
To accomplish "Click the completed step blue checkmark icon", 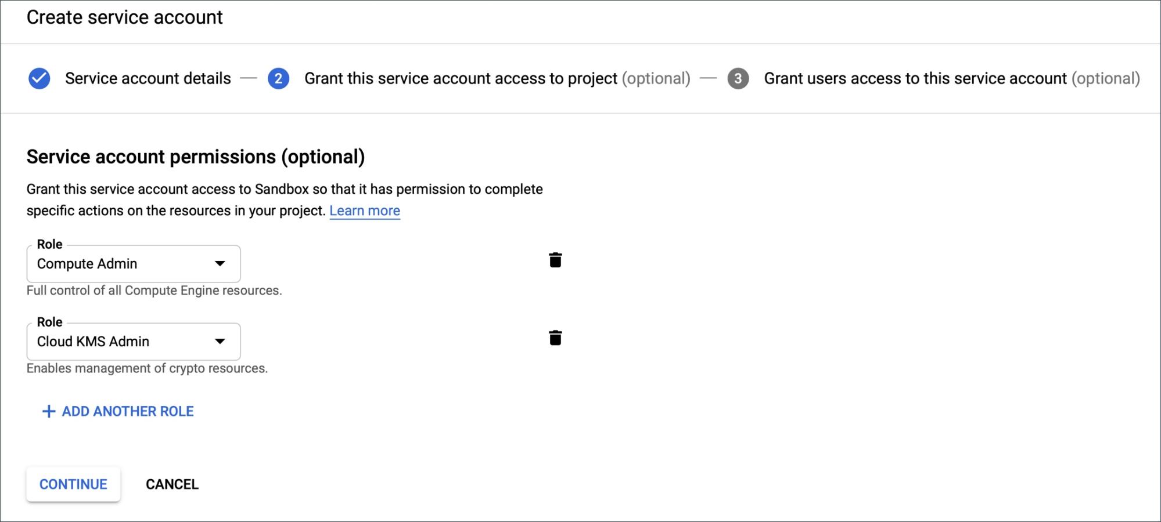I will [x=39, y=78].
